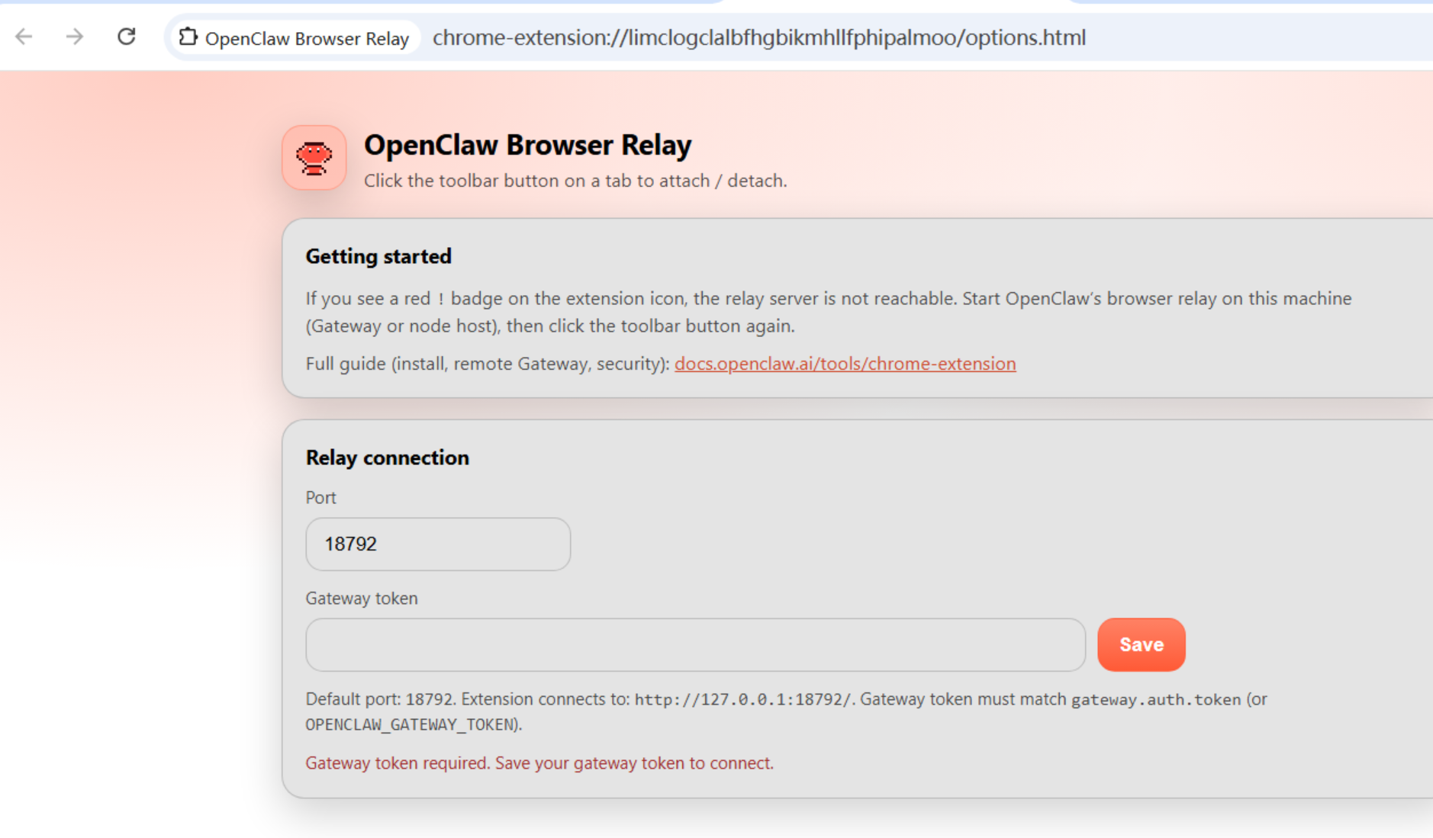Click the OpenClaw Browser Relay site chip
Image resolution: width=1433 pixels, height=838 pixels.
click(x=295, y=37)
